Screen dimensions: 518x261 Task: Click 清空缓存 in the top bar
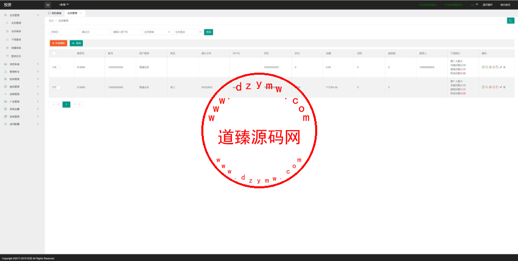coord(487,5)
